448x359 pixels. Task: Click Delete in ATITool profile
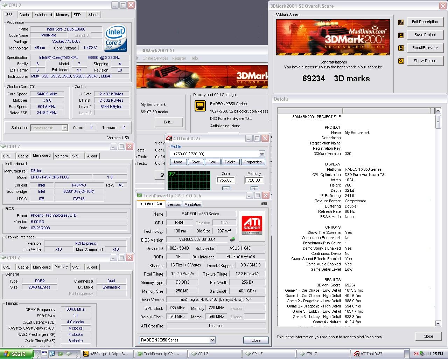[230, 162]
